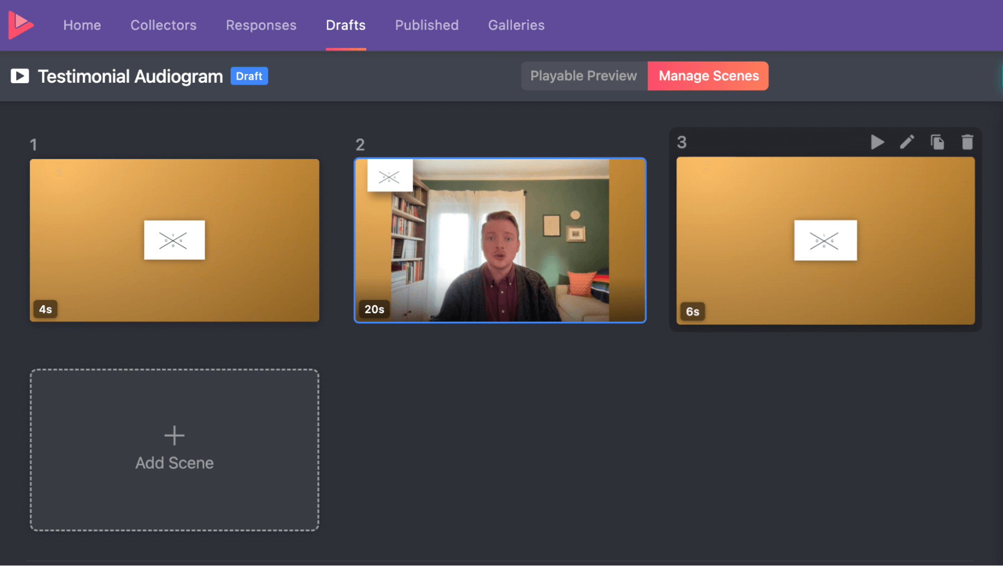
Task: Click the Playable Preview button
Action: pyautogui.click(x=584, y=76)
